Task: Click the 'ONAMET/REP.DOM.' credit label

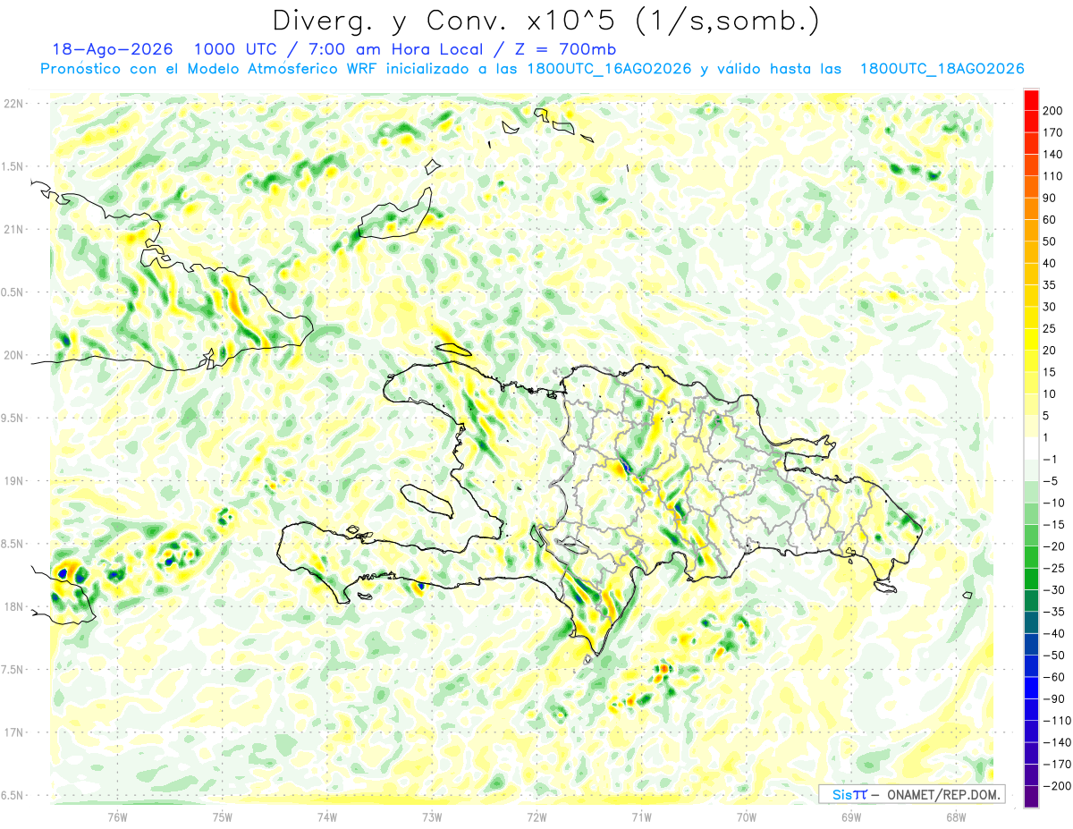Action: [x=944, y=794]
